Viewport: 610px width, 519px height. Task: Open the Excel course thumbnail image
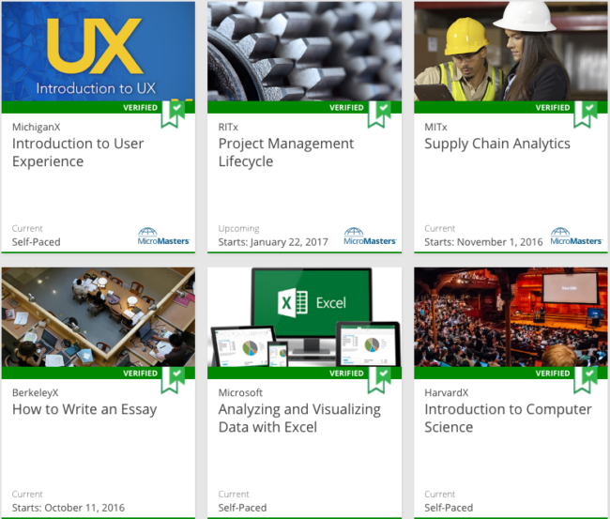point(305,317)
